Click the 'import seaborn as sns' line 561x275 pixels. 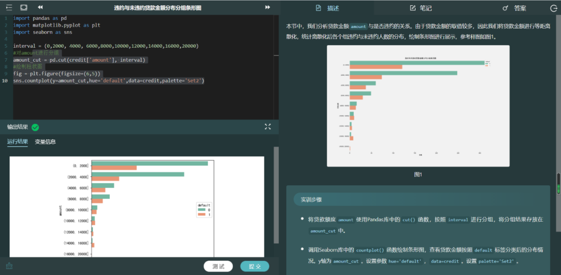tap(43, 32)
